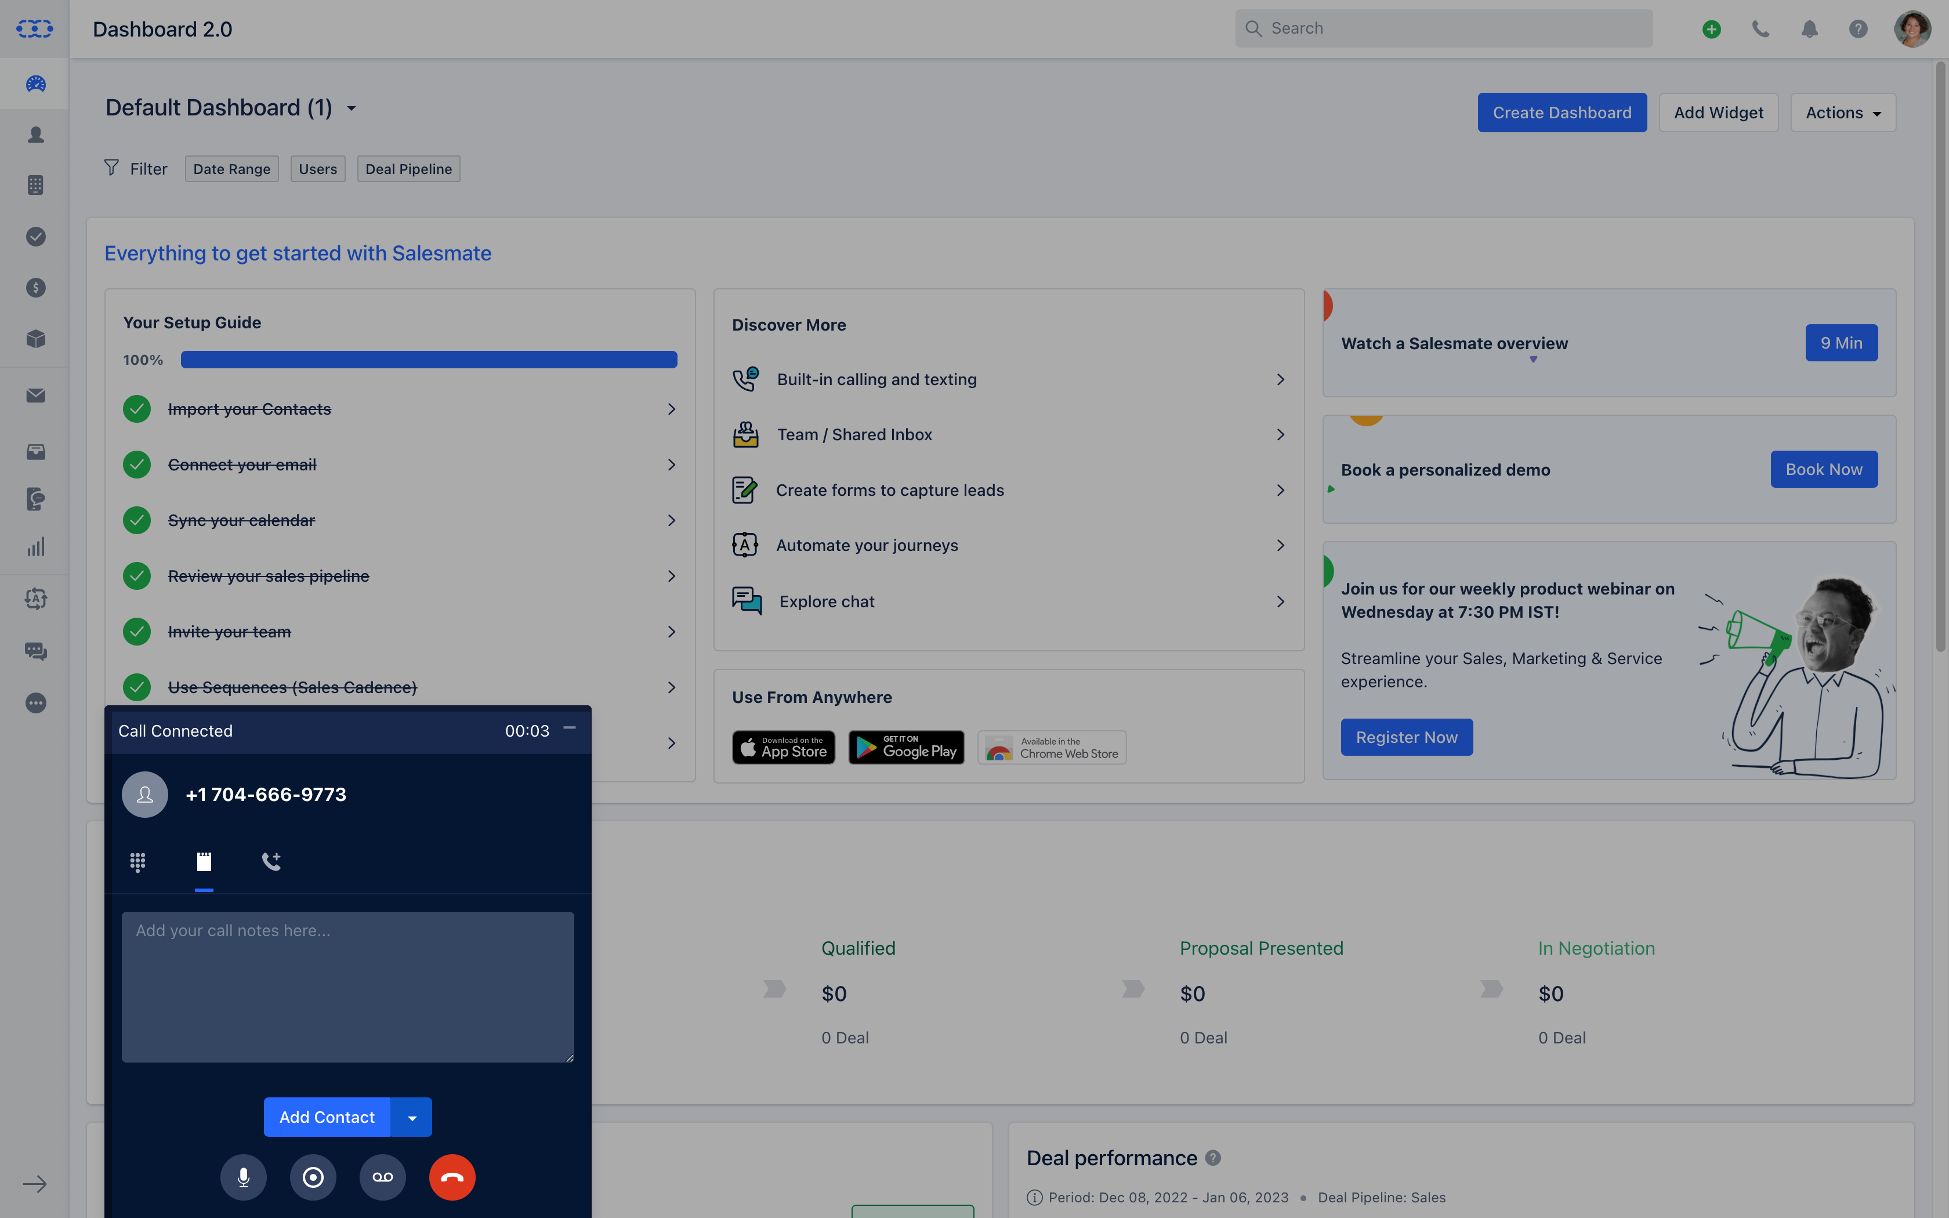Open the Dashboard icon in sidebar
The width and height of the screenshot is (1949, 1218).
pyautogui.click(x=35, y=83)
